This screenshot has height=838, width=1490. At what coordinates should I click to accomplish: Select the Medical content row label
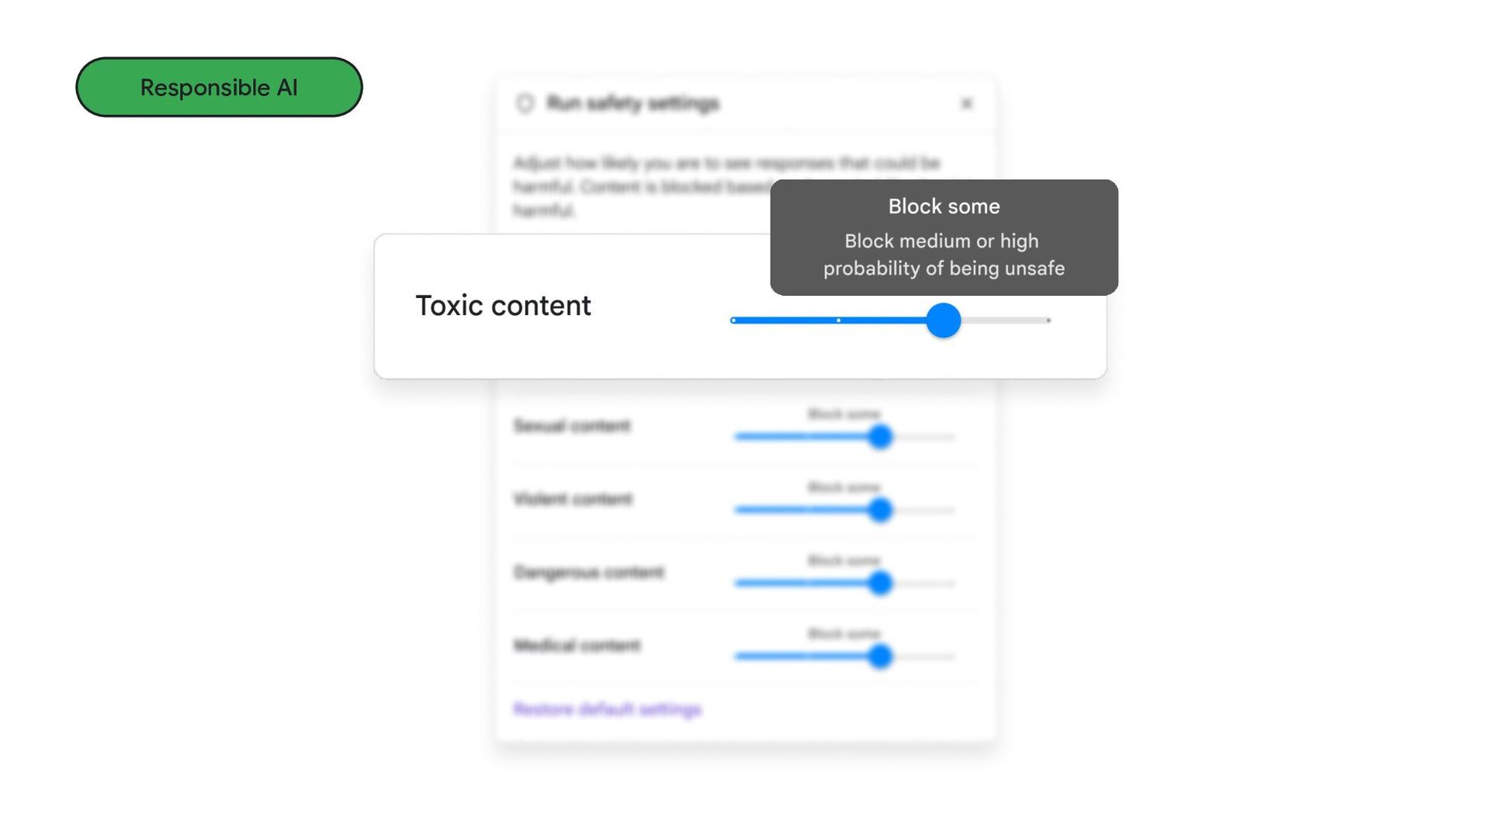[577, 646]
